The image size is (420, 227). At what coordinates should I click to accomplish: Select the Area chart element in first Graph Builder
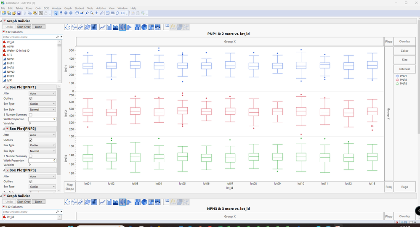[x=116, y=27]
